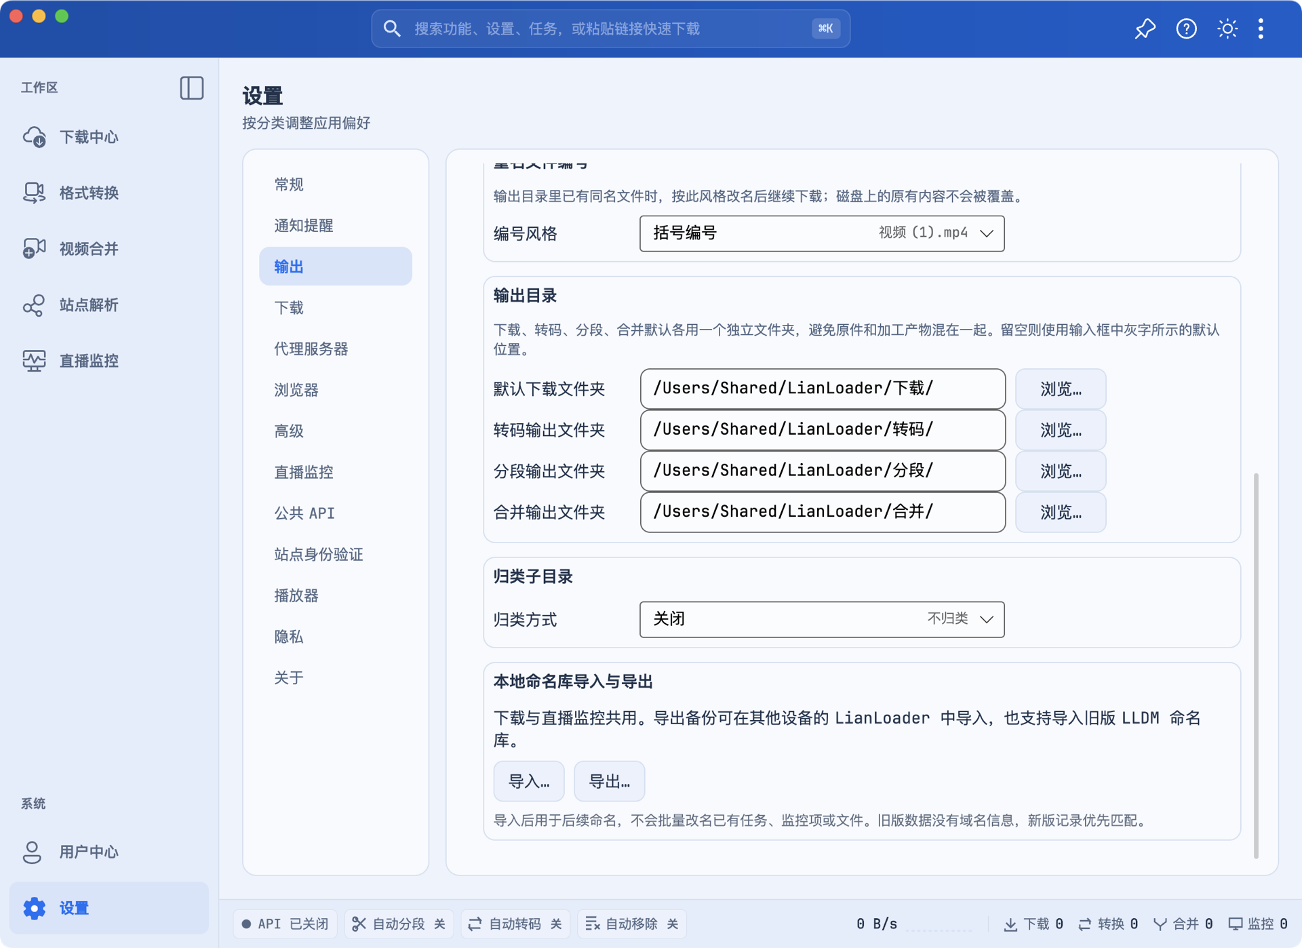Click the 设置 gear icon in sidebar
The height and width of the screenshot is (948, 1302).
point(34,908)
